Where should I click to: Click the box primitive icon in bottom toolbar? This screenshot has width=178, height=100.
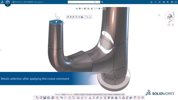click(x=78, y=97)
